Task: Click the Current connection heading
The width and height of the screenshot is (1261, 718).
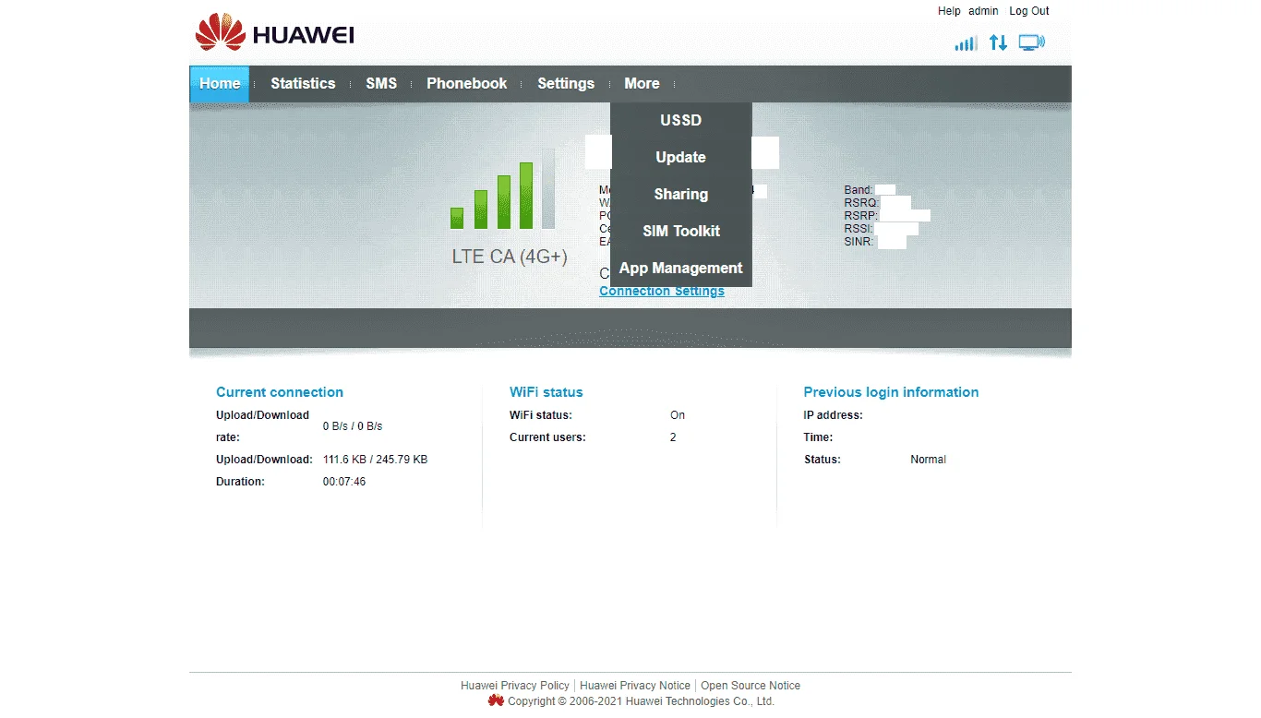Action: pos(280,392)
